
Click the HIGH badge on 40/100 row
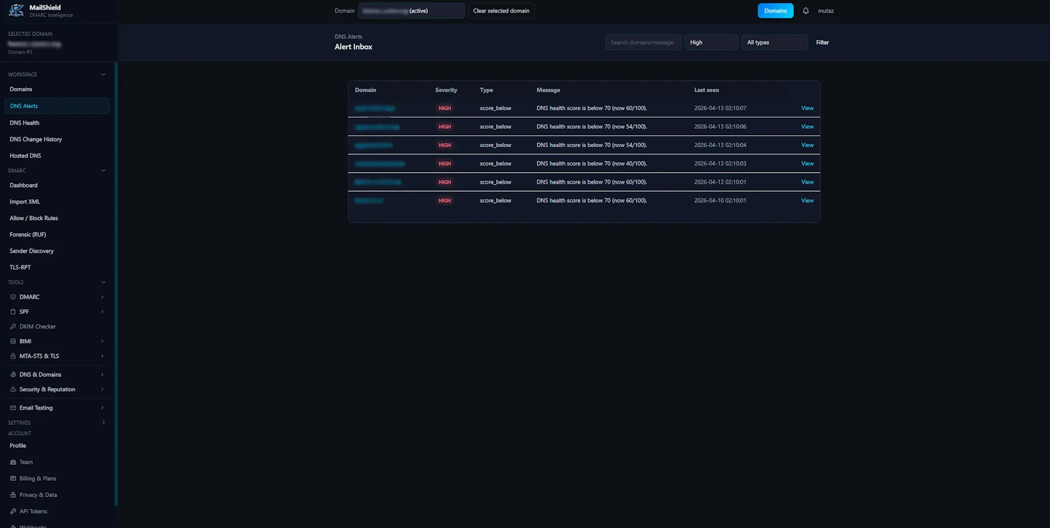[x=445, y=164]
